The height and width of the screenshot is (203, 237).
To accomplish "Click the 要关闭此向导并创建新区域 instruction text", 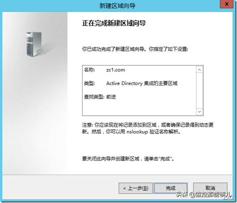I will coord(128,159).
